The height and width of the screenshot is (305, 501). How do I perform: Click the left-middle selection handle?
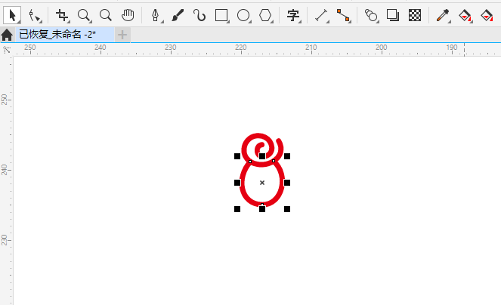coord(237,183)
